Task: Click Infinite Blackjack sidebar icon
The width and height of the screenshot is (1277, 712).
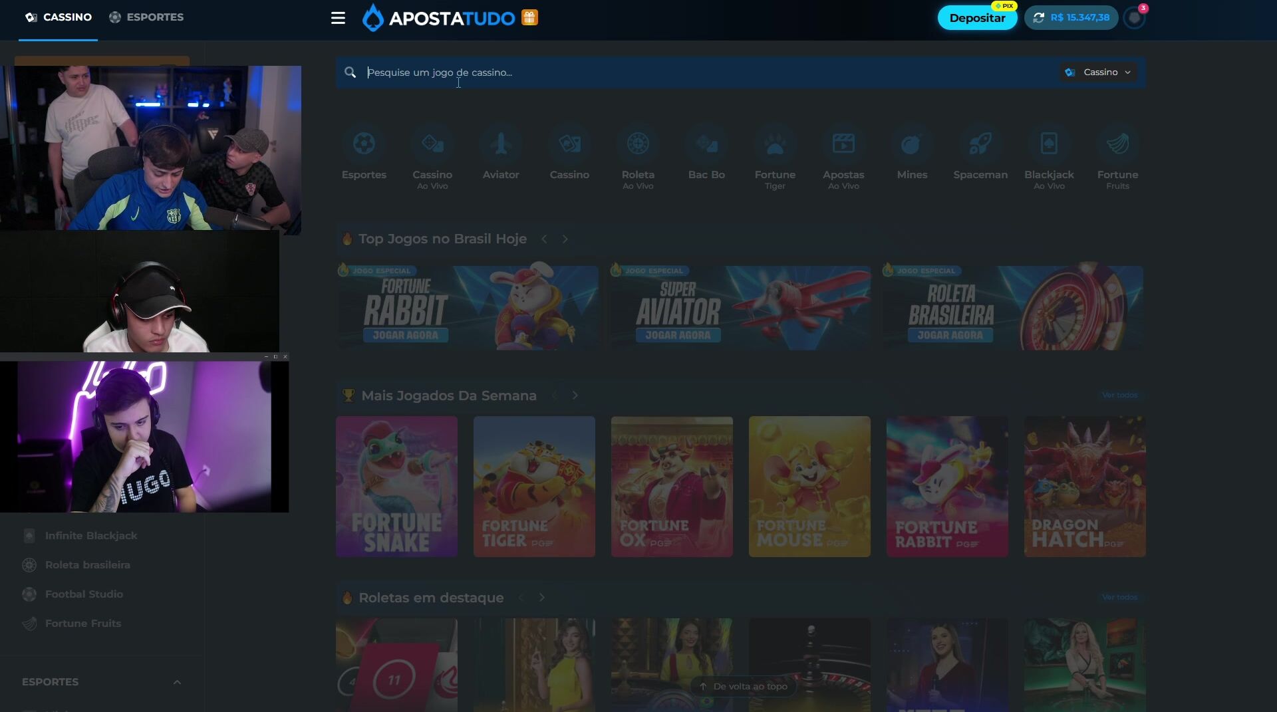Action: click(x=29, y=536)
